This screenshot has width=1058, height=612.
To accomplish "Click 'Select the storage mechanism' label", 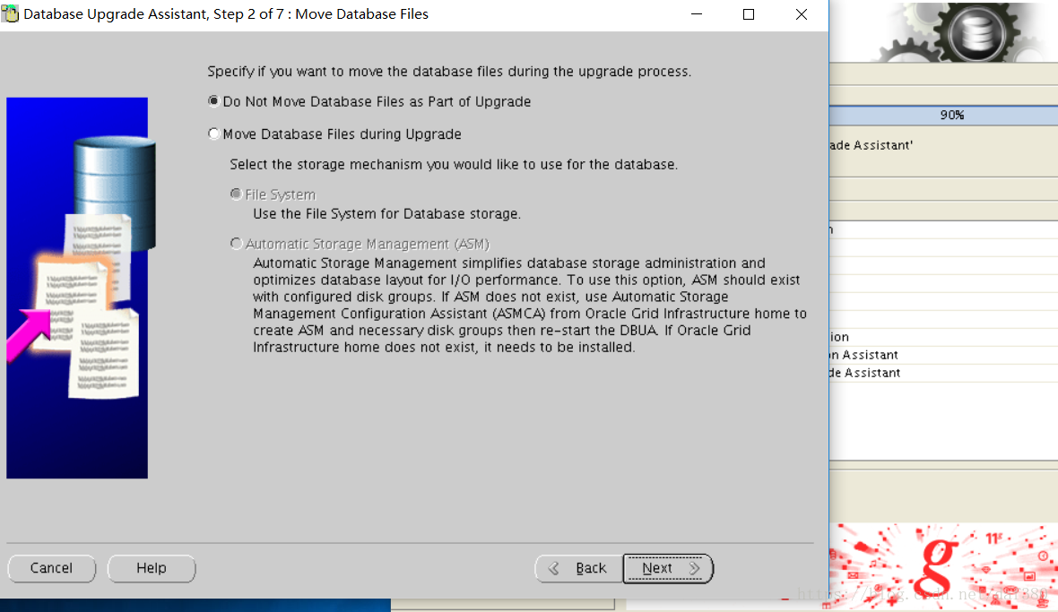I will 454,165.
